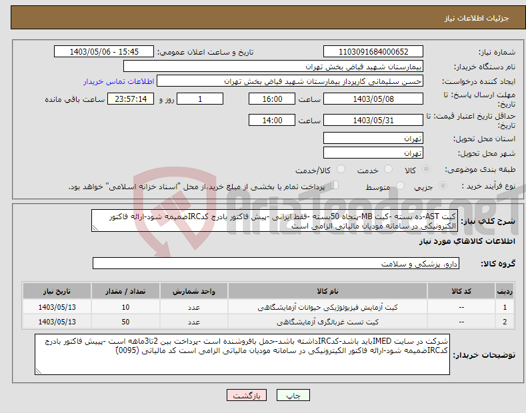Click the ردیف column header

[x=505, y=291]
